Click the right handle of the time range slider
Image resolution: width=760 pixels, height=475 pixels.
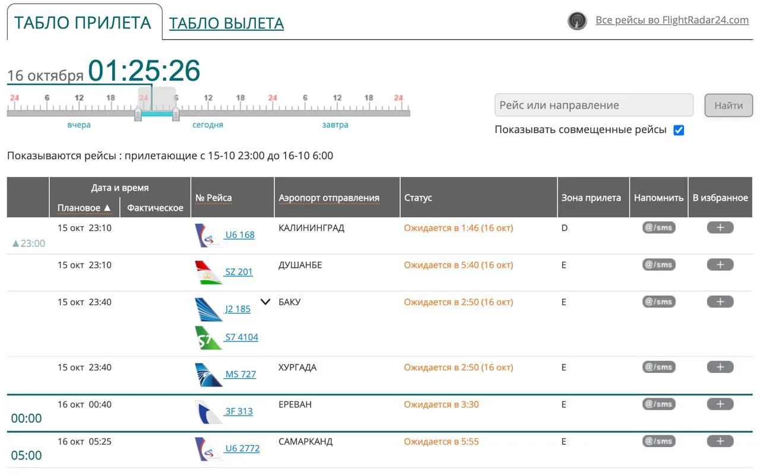(x=176, y=114)
